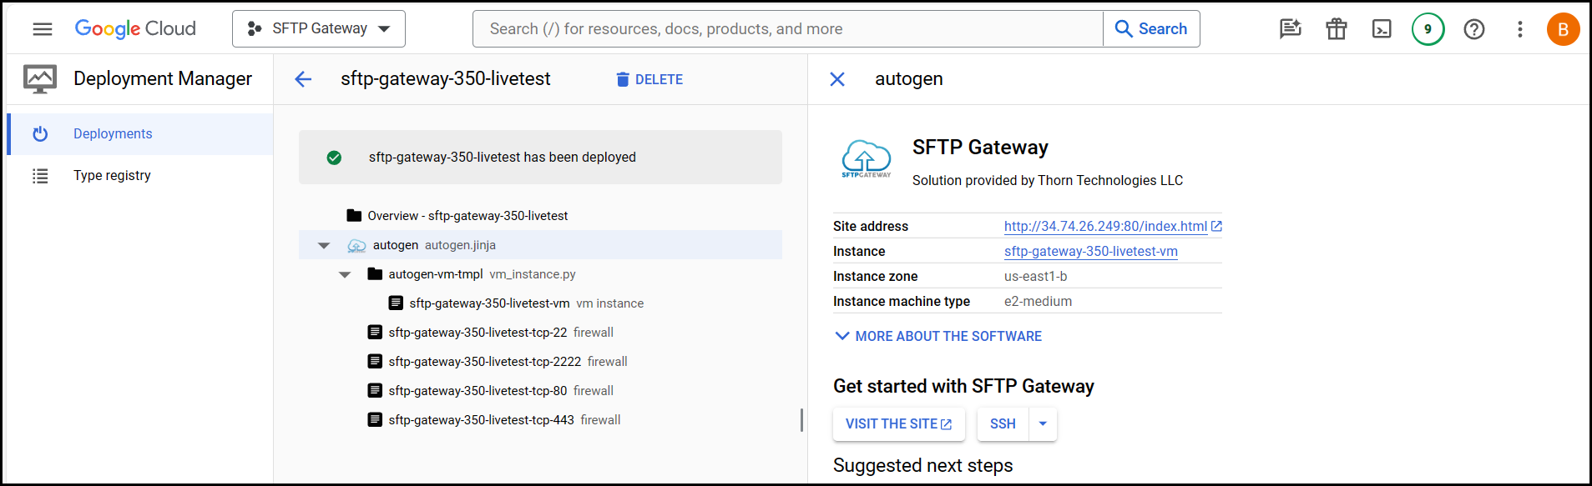The image size is (1592, 486).
Task: Click the green deployed checkmark icon
Action: click(x=334, y=158)
